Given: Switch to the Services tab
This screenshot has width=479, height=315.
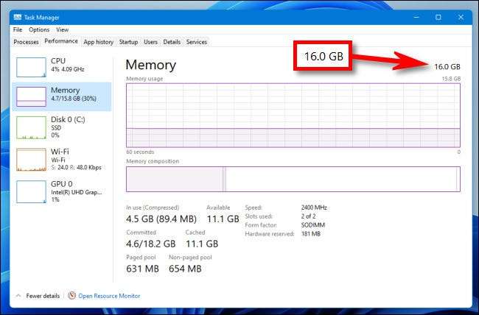Looking at the screenshot, I should click(x=197, y=42).
